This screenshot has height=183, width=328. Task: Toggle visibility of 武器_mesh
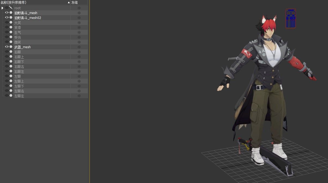[7, 47]
